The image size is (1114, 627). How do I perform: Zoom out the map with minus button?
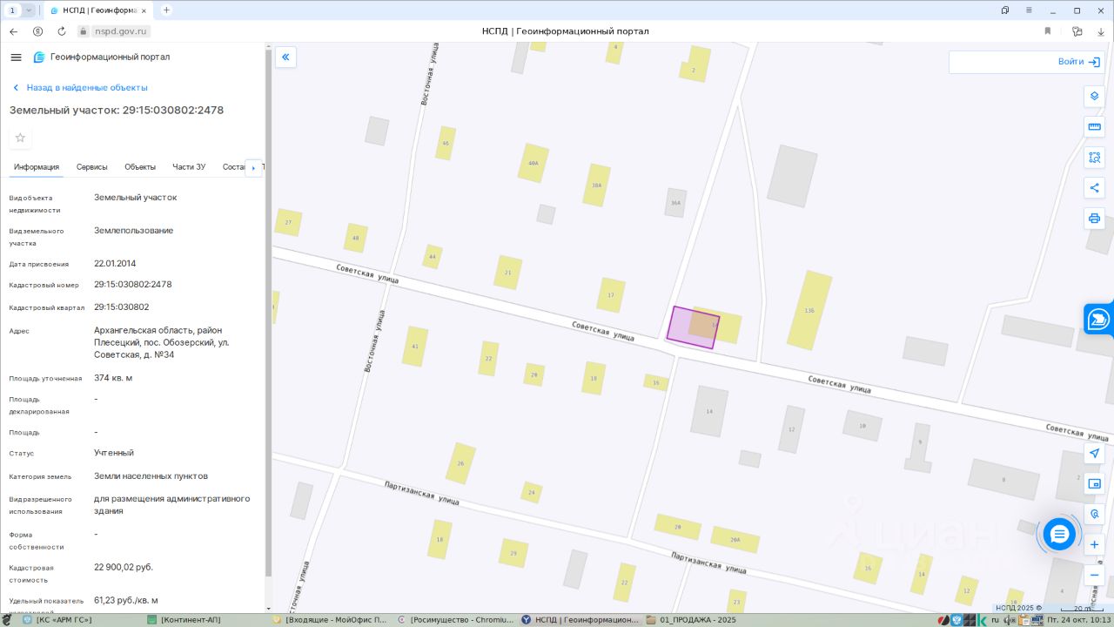1094,575
